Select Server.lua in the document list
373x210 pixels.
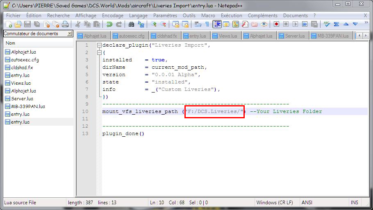22,99
